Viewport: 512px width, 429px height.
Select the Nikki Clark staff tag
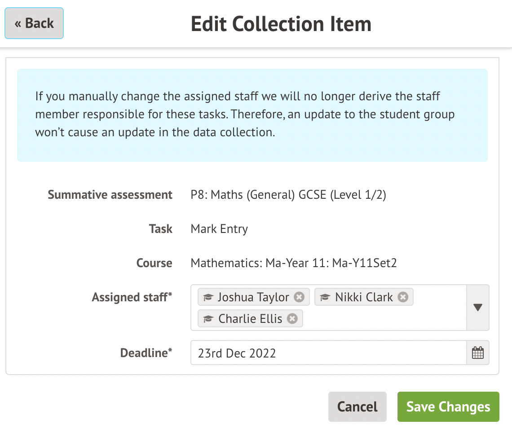pyautogui.click(x=364, y=297)
